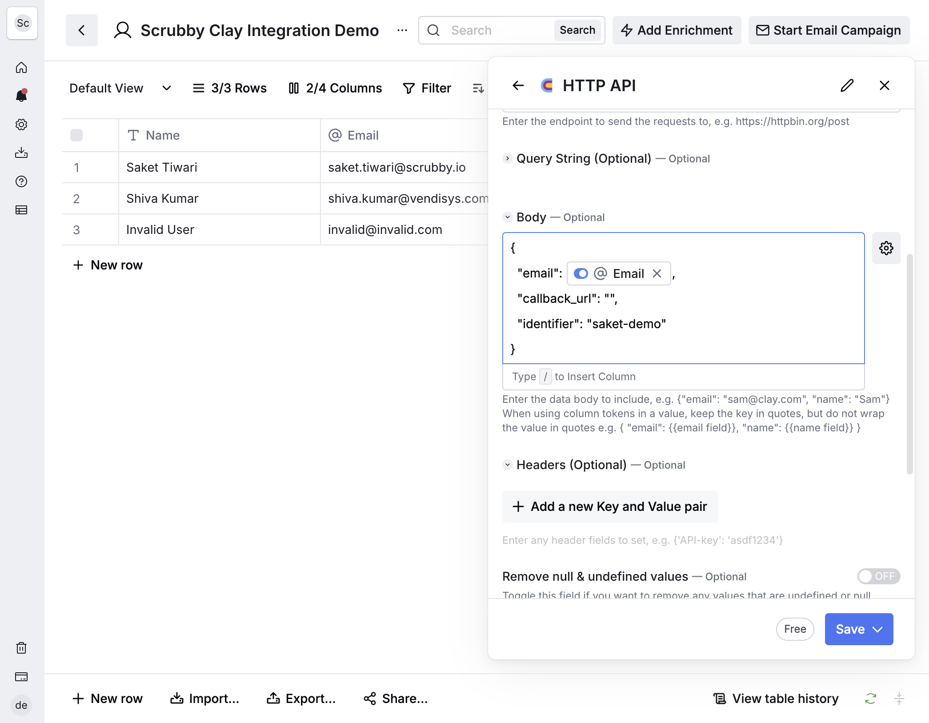Open sidebar settings gear icon
The image size is (929, 723).
click(x=21, y=125)
